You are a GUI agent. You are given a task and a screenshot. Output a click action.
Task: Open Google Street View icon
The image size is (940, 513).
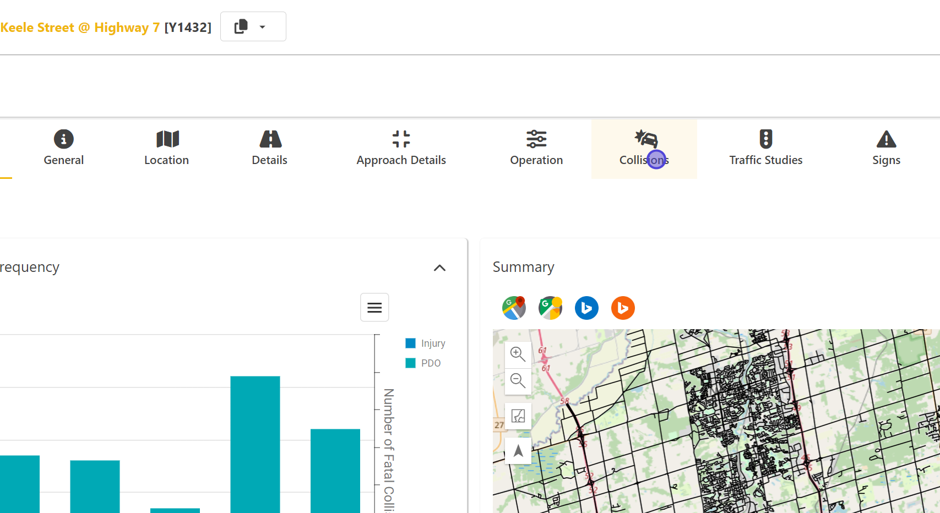click(x=550, y=308)
